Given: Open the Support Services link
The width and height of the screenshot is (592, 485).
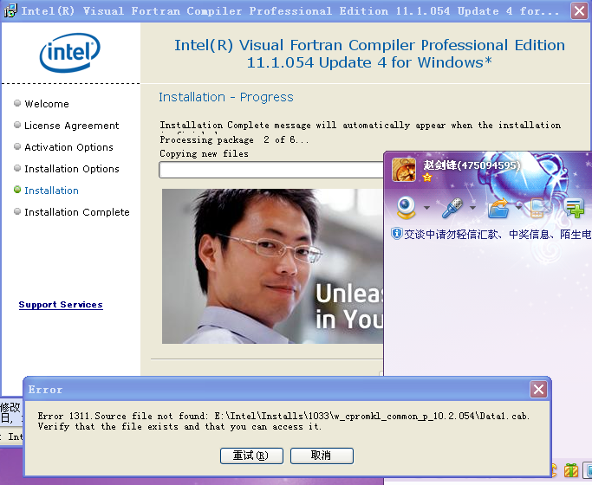Looking at the screenshot, I should point(61,305).
